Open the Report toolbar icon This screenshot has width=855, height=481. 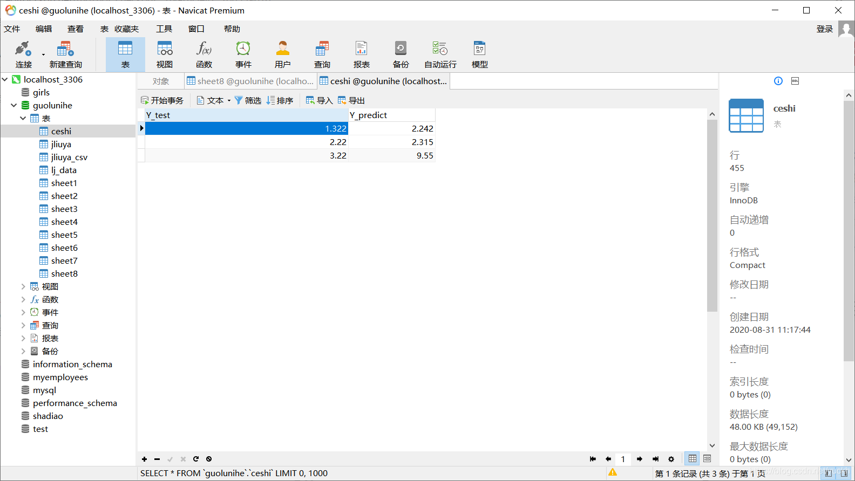[x=362, y=54]
